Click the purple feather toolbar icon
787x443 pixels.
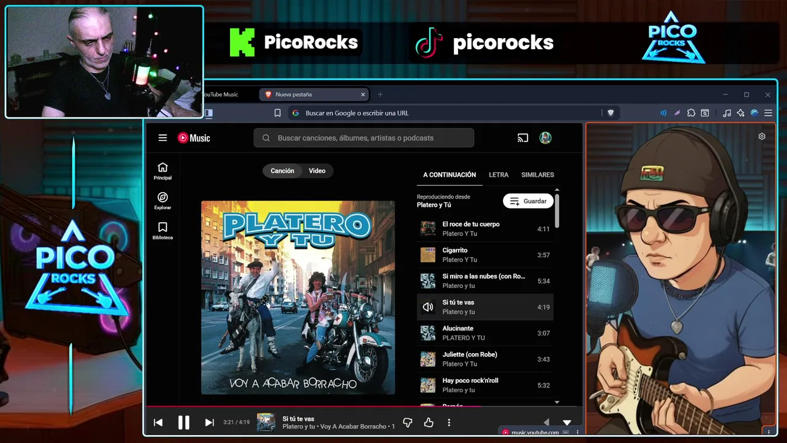677,113
